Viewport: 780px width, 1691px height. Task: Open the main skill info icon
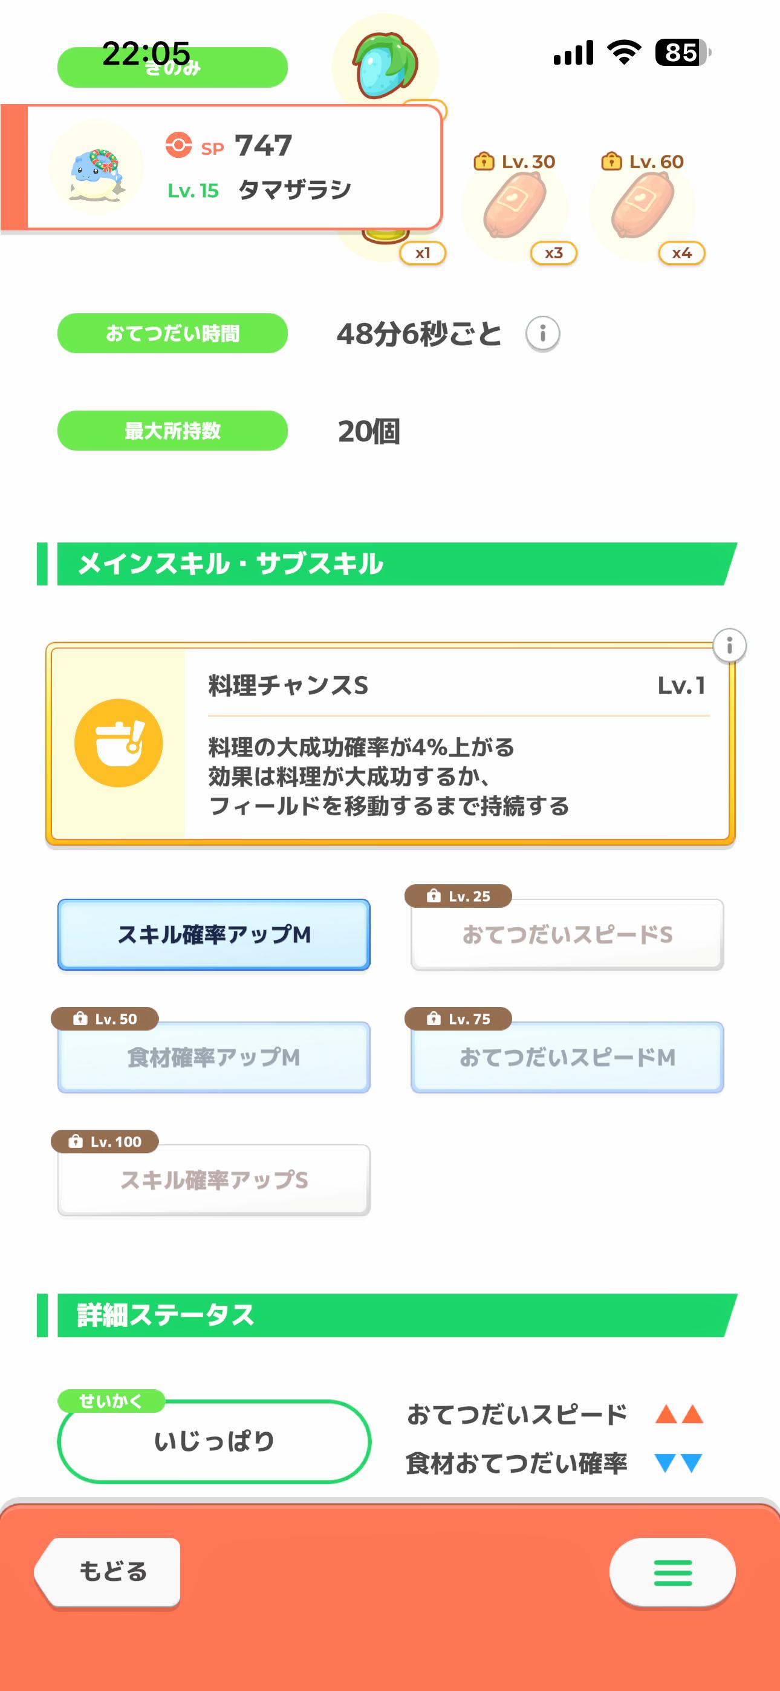(729, 646)
